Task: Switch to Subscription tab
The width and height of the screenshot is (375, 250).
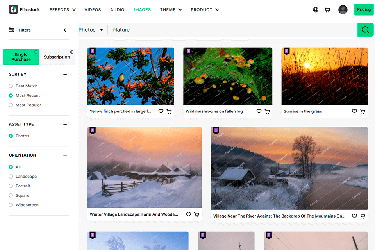Action: tap(57, 57)
